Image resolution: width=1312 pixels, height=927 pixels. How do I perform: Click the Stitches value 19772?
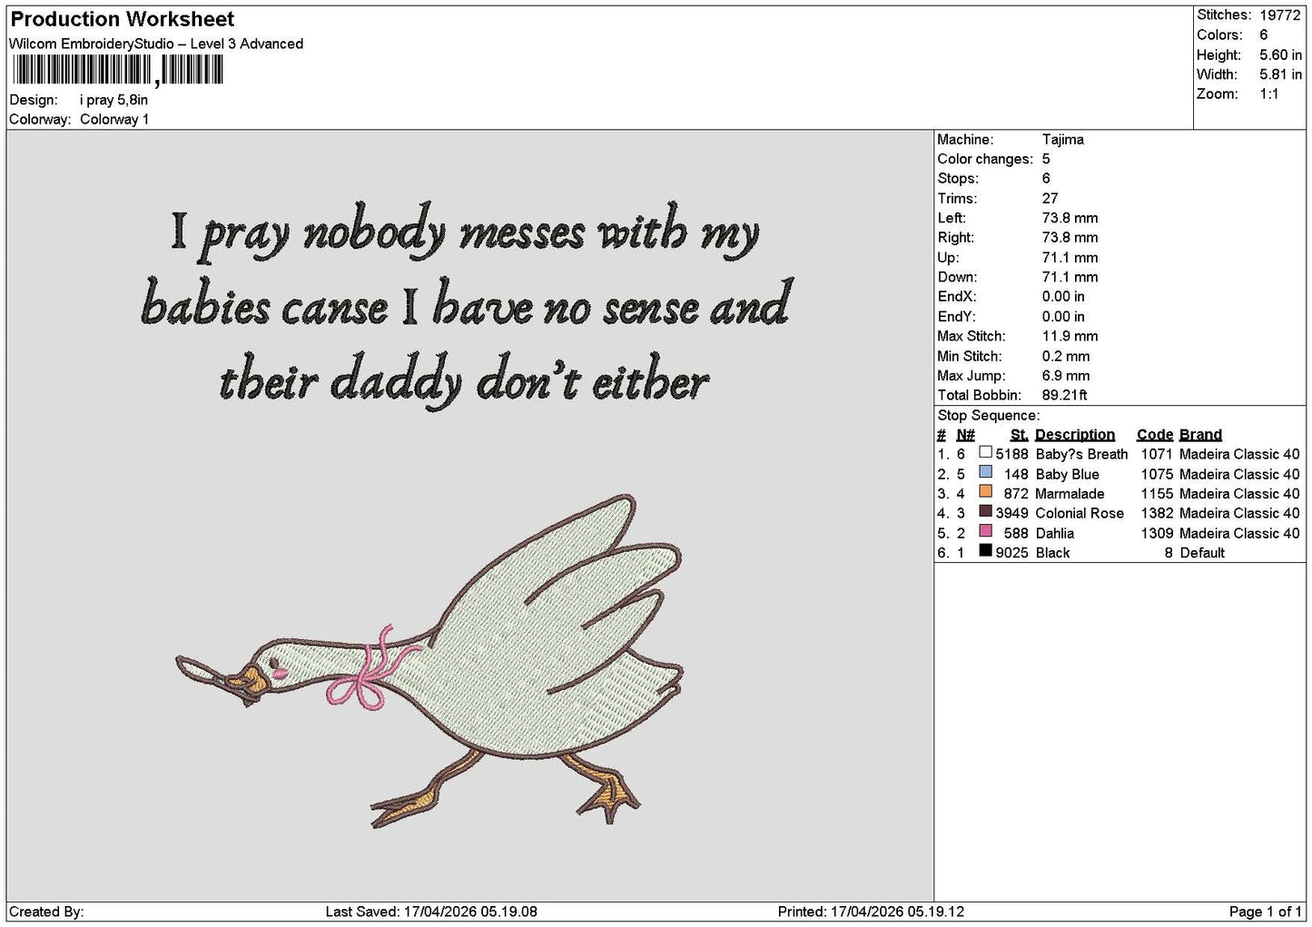click(x=1280, y=15)
